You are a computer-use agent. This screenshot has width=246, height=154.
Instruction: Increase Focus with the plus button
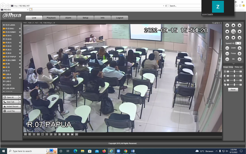pos(239,54)
